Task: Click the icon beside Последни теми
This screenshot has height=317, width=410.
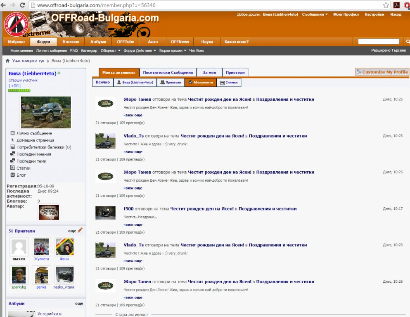Action: [x=12, y=161]
